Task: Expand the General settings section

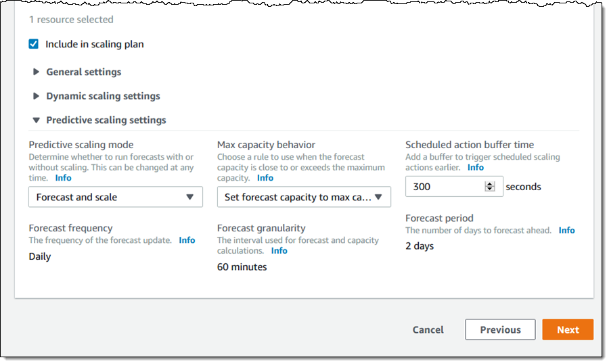Action: pyautogui.click(x=83, y=72)
